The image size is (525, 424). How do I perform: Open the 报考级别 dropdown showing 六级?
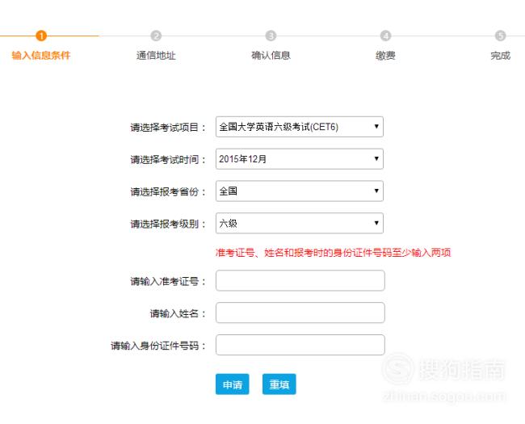click(x=300, y=223)
